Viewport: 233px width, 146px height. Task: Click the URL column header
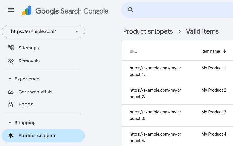133,51
